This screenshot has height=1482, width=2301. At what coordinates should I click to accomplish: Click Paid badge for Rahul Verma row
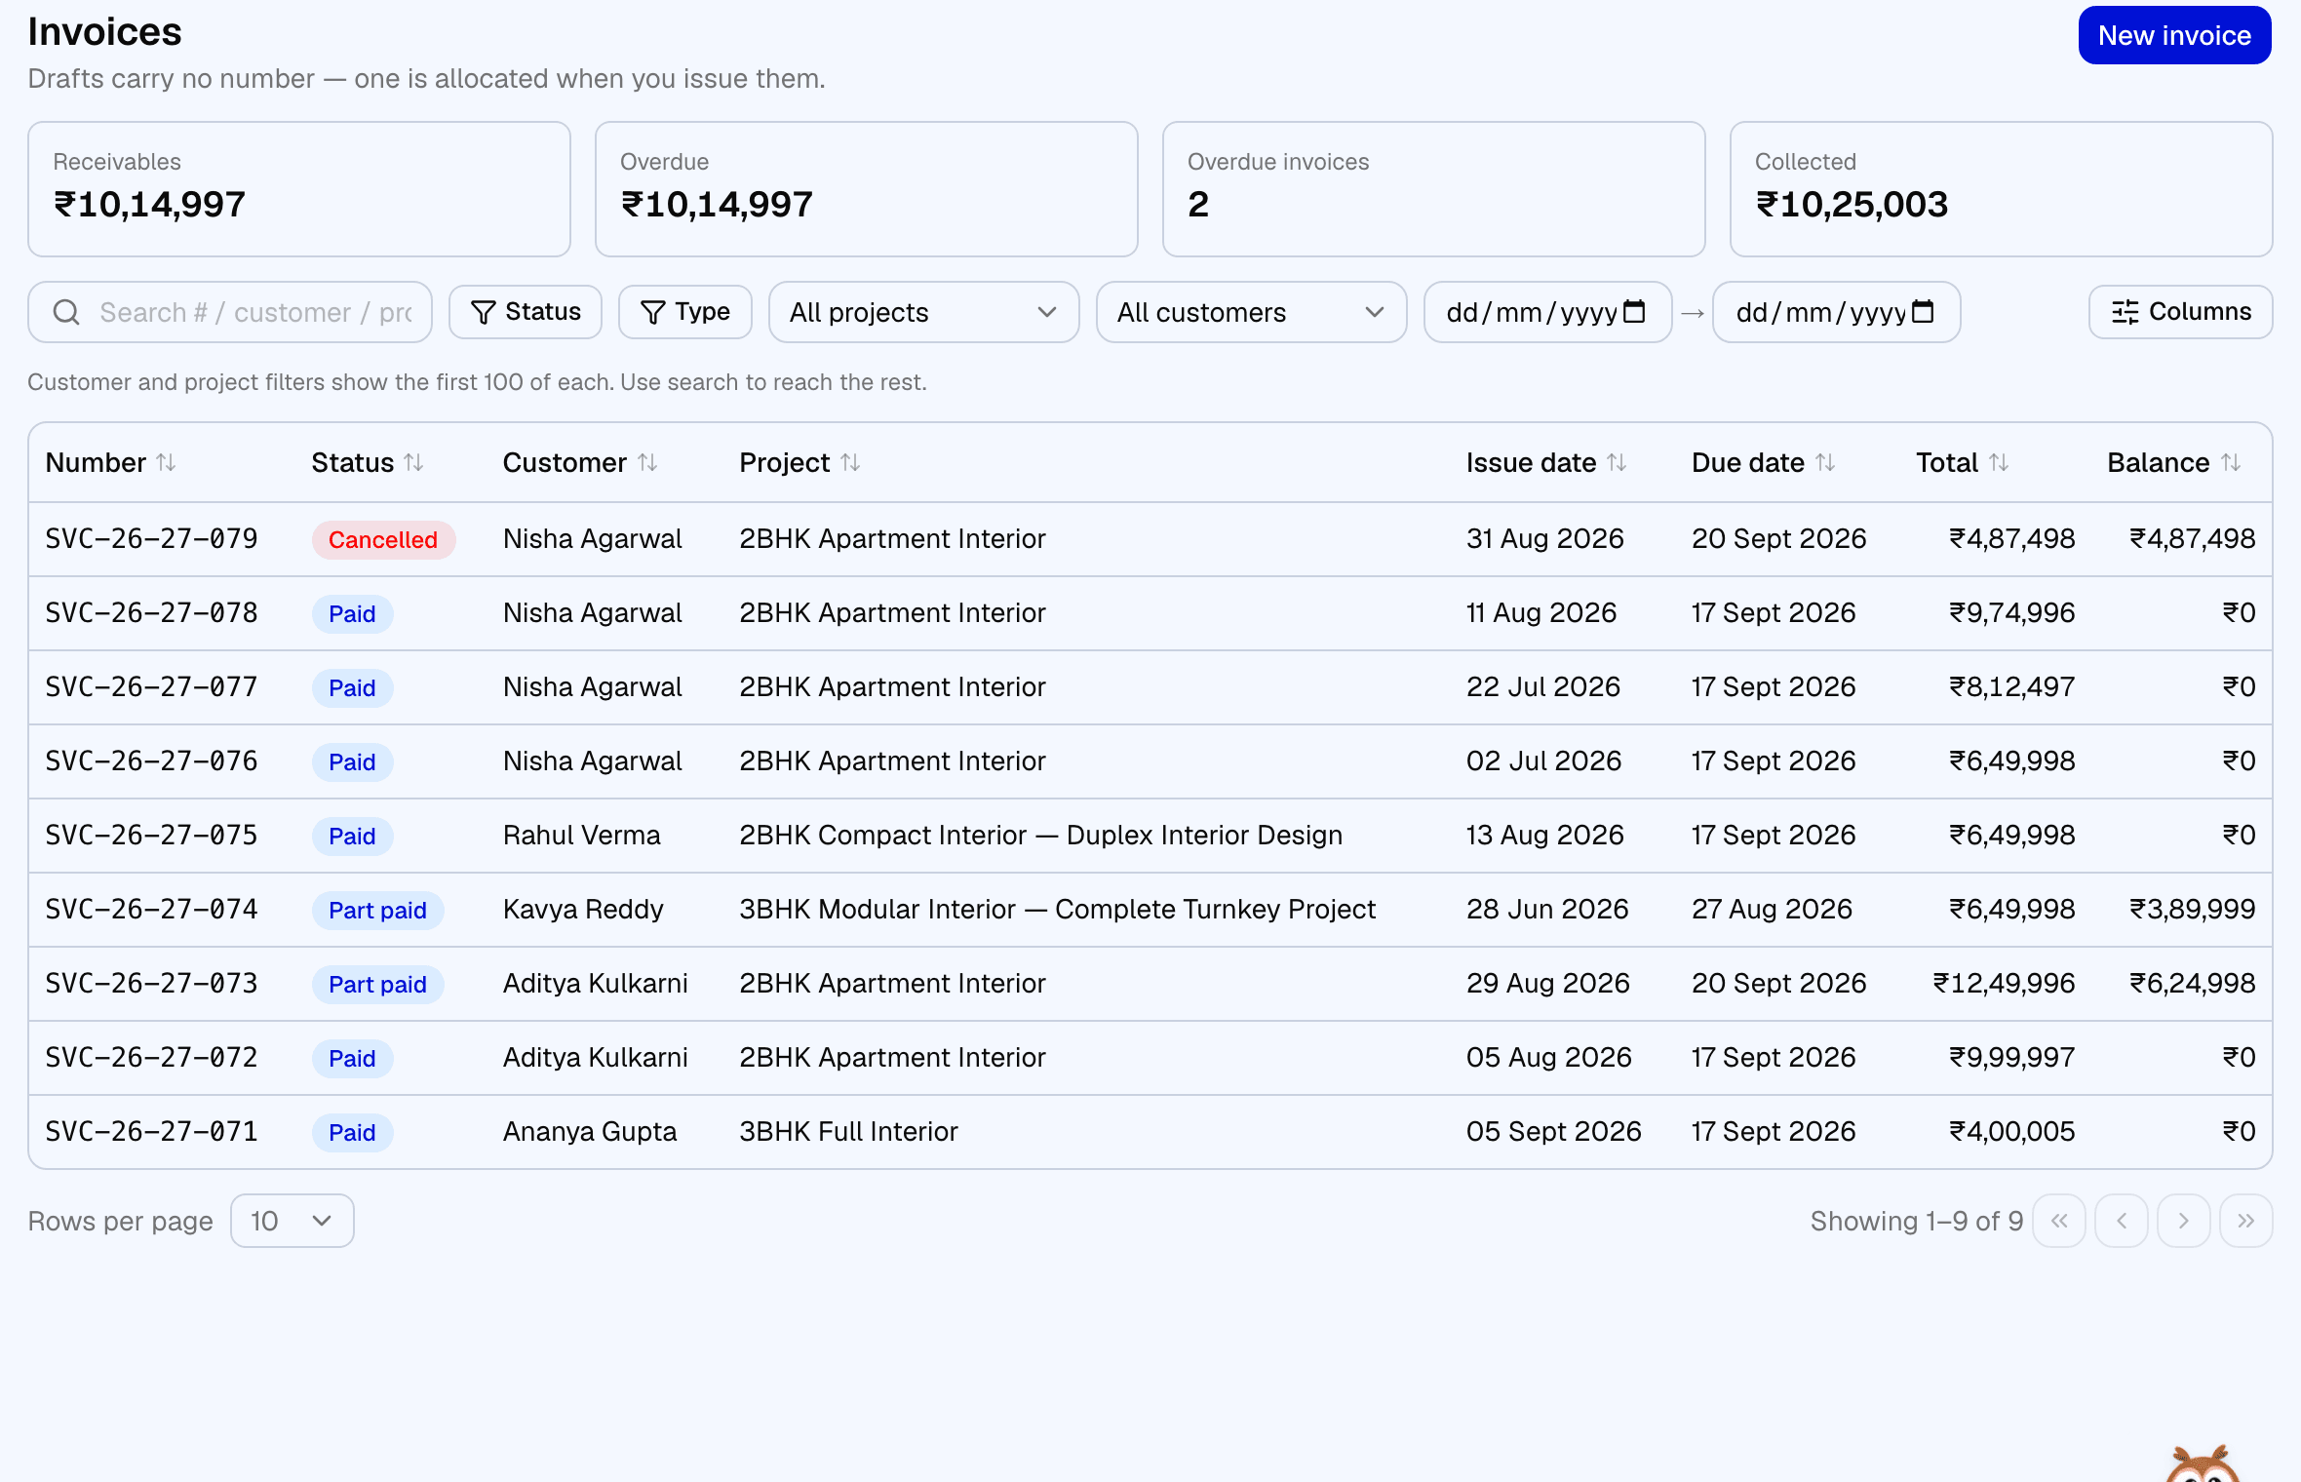[352, 836]
